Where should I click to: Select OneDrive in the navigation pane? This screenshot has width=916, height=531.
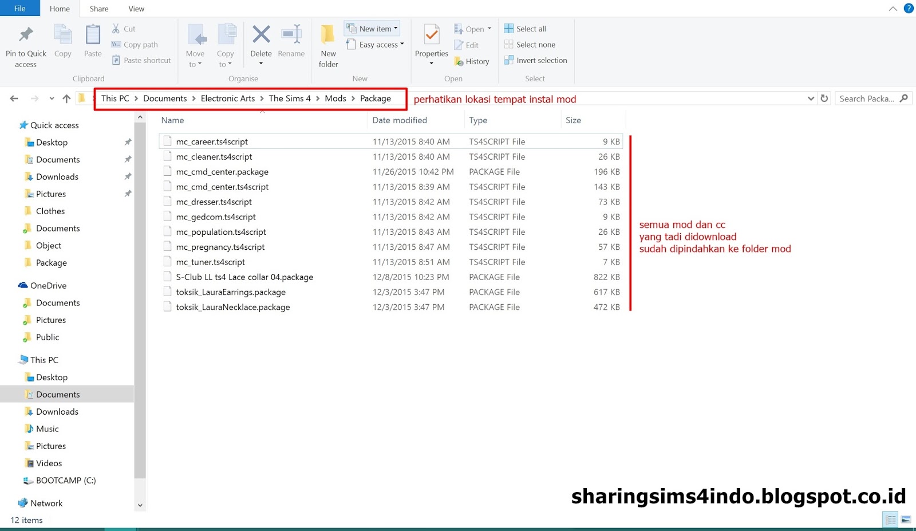pos(48,285)
